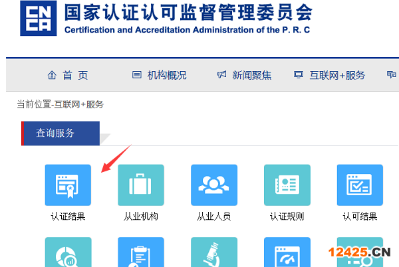Viewport: 399px width, 267px height.
Task: Select the 从业人员 people group icon
Action: point(214,185)
